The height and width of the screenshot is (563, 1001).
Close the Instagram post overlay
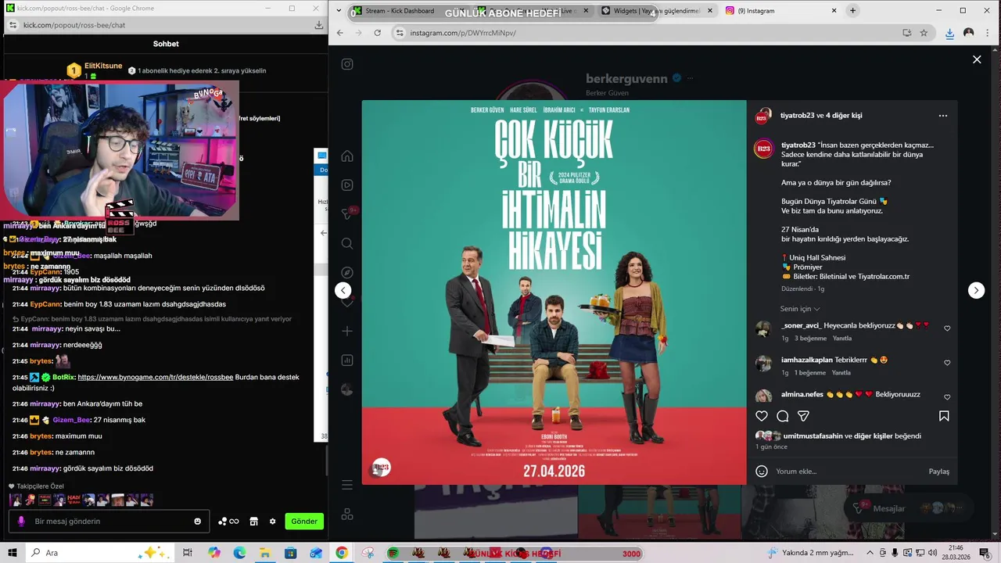(x=977, y=59)
